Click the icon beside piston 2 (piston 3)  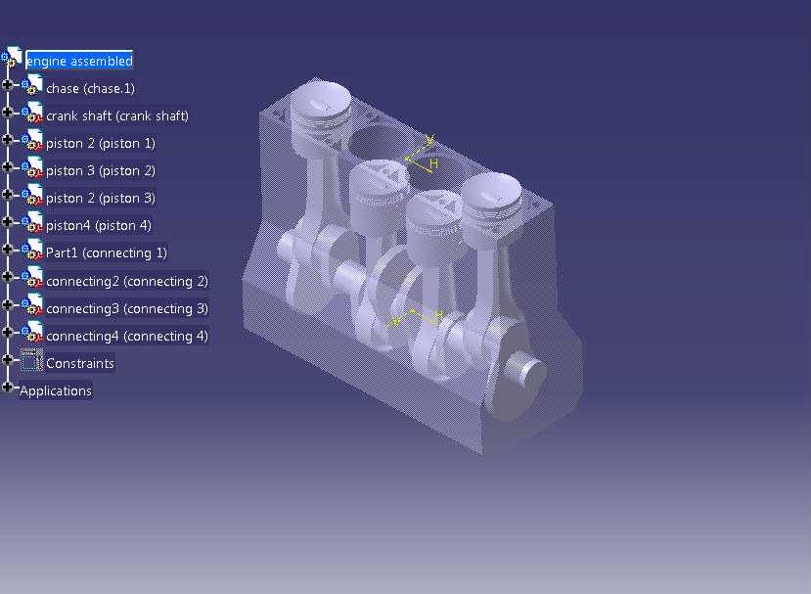[32, 195]
